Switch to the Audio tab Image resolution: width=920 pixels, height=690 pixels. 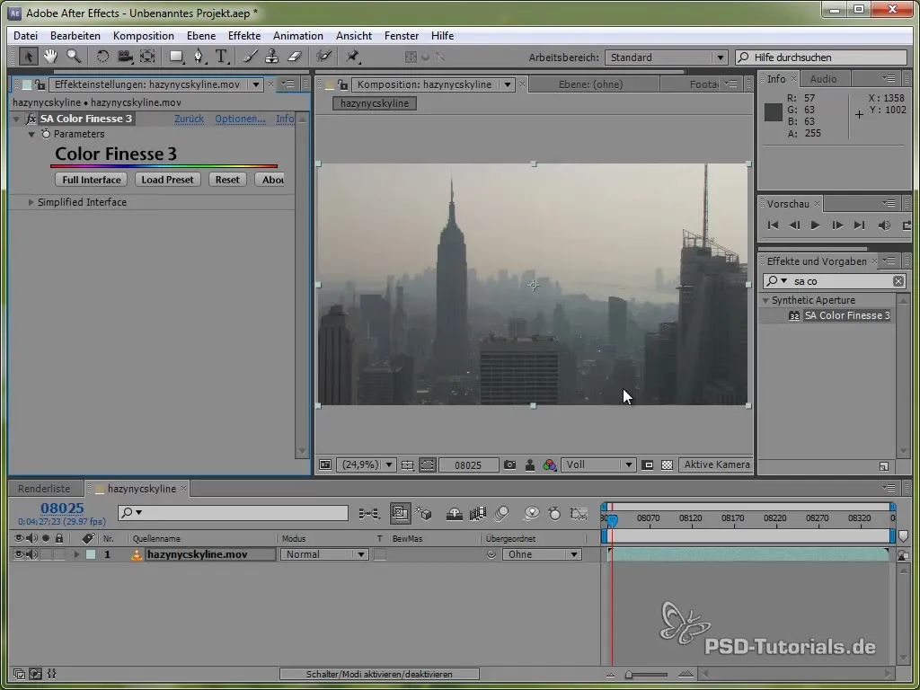click(823, 79)
